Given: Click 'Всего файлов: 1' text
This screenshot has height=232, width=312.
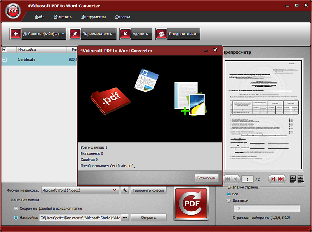Looking at the screenshot, I should pyautogui.click(x=94, y=148).
